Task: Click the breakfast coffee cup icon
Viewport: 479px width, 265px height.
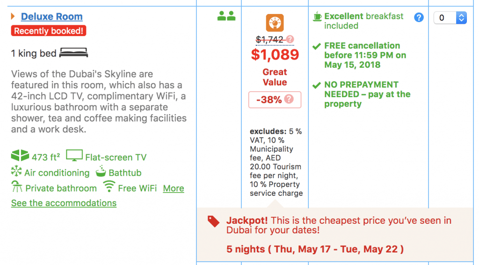Action: click(318, 16)
